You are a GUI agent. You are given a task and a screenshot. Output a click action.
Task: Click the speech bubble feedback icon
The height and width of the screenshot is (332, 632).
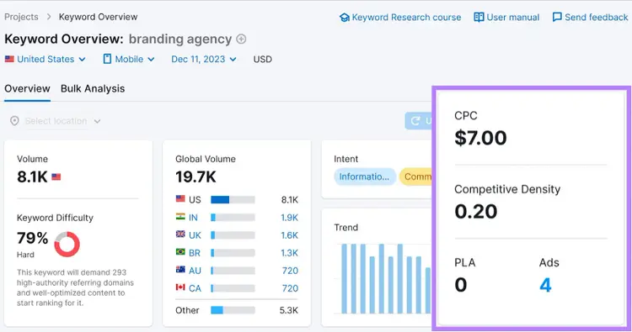tap(557, 18)
